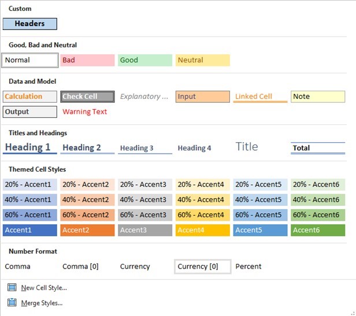Image resolution: width=356 pixels, height=316 pixels.
Task: Apply the Calculation style
Action: tap(30, 96)
